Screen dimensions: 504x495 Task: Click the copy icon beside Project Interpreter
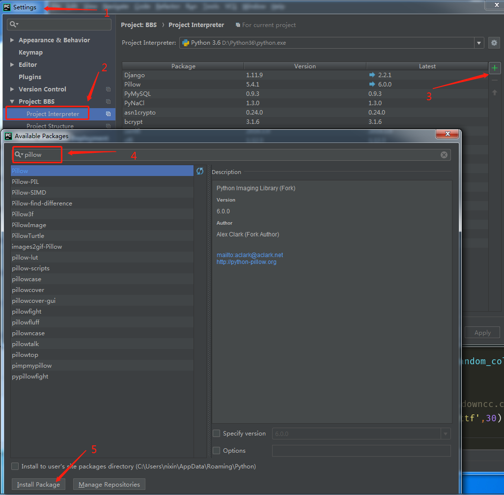click(109, 114)
